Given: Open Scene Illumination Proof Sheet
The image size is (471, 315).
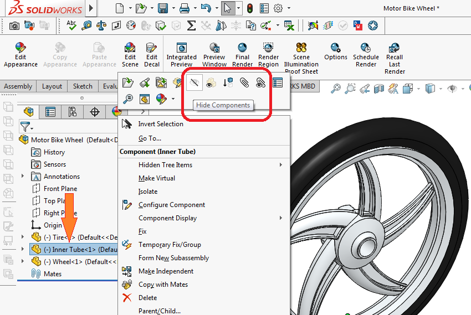Looking at the screenshot, I should pos(301,58).
